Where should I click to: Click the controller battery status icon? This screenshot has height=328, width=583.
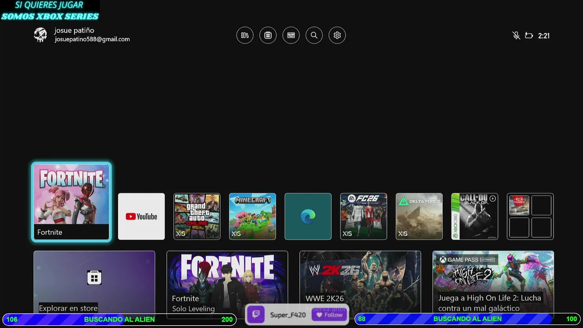[529, 36]
